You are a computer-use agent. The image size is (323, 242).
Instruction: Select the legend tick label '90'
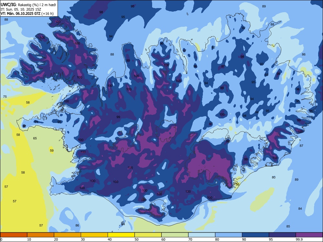244,239
